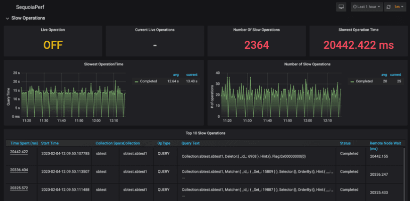Image resolution: width=410 pixels, height=201 pixels.
Task: Open the 20336.404 time spent link
Action: (x=20, y=170)
